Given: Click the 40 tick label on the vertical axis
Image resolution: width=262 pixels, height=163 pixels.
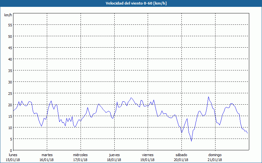Looking at the screenshot, I should tap(10, 59).
